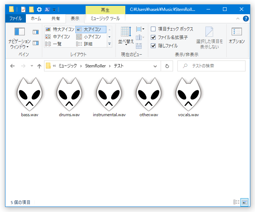Click the 並べ替え sort icon
The width and height of the screenshot is (255, 212).
point(126,32)
